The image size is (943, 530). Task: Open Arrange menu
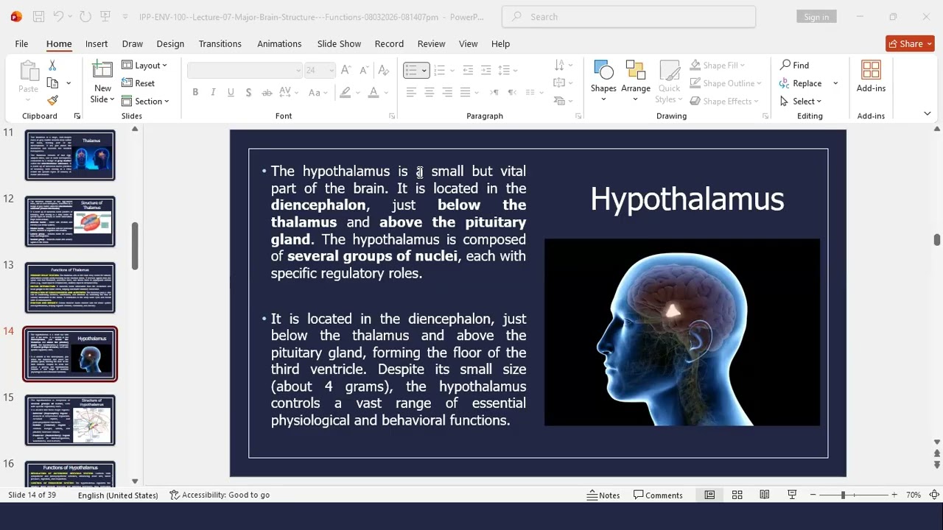tap(635, 81)
